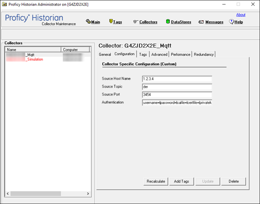Click the Proficy Historian title bar app icon
This screenshot has height=204, width=260.
pyautogui.click(x=4, y=4)
